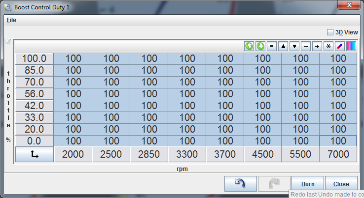Select the 33.0 throttle axis cell
Image resolution: width=364 pixels, height=198 pixels.
(35, 117)
